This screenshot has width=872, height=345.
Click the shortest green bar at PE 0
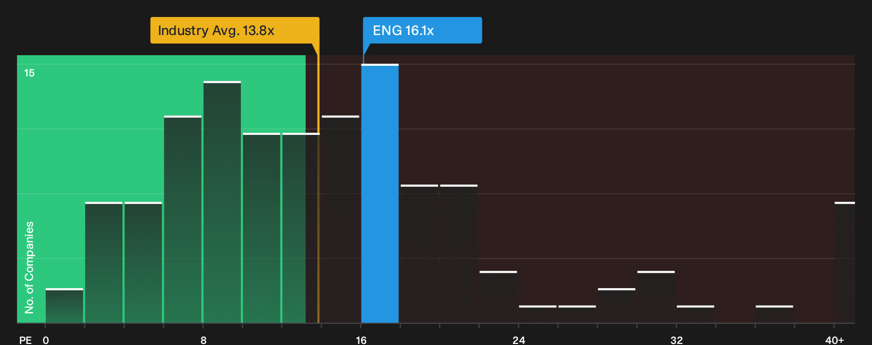[64, 306]
